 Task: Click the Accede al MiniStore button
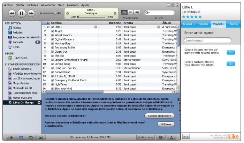[x=160, y=116]
